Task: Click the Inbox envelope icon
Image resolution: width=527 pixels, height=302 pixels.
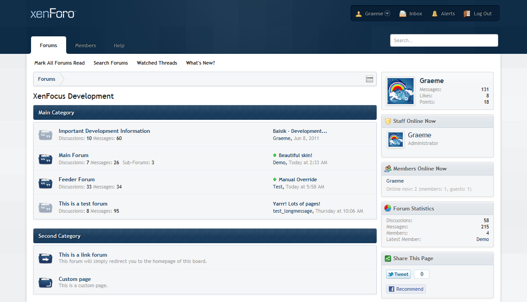Action: click(x=402, y=13)
